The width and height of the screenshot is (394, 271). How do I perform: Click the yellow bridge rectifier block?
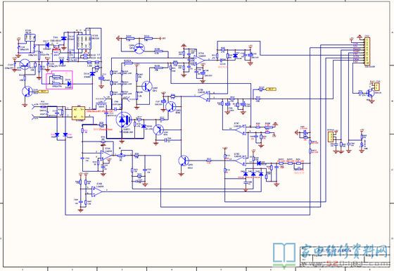[x=78, y=113]
